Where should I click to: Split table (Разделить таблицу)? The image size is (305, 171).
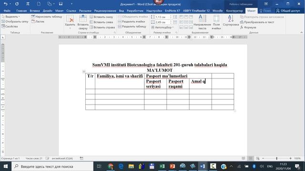tap(132, 27)
